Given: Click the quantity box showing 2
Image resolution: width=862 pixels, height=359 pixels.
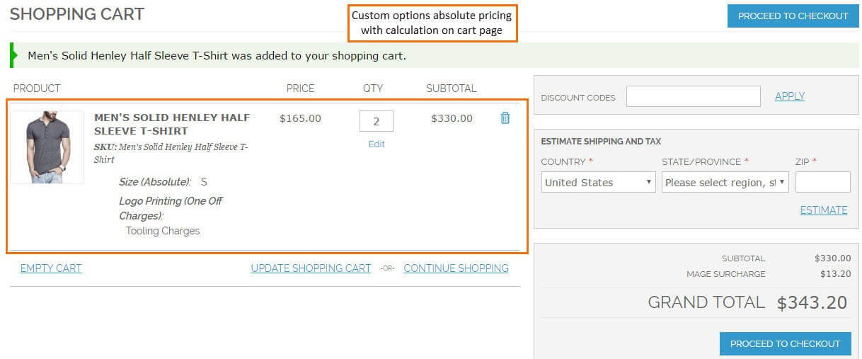Looking at the screenshot, I should click(376, 121).
